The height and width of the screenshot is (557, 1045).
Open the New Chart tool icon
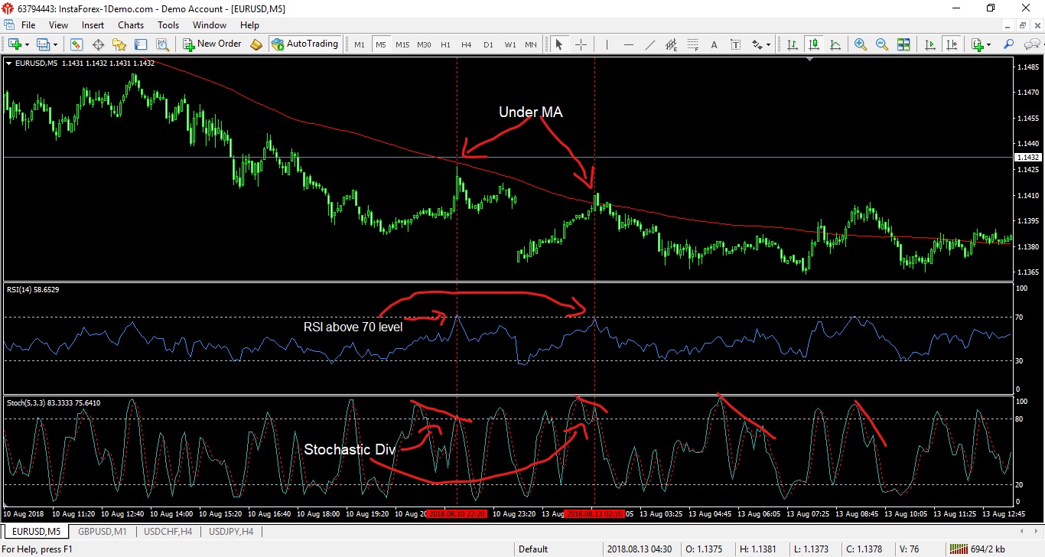click(15, 44)
